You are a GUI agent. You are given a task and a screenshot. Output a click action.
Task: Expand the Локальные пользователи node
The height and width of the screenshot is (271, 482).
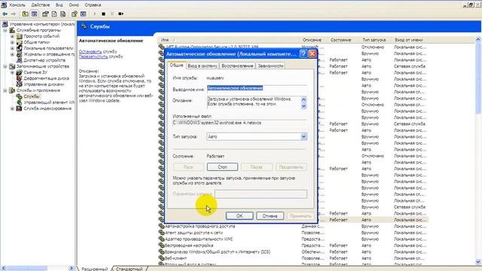coord(12,48)
